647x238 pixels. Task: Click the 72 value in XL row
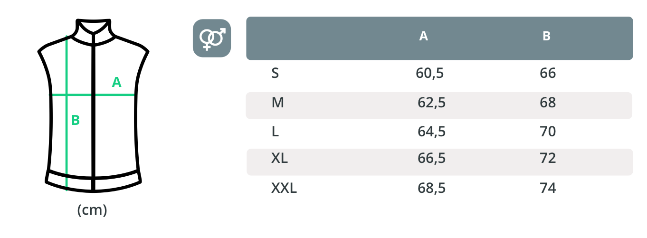click(x=548, y=158)
